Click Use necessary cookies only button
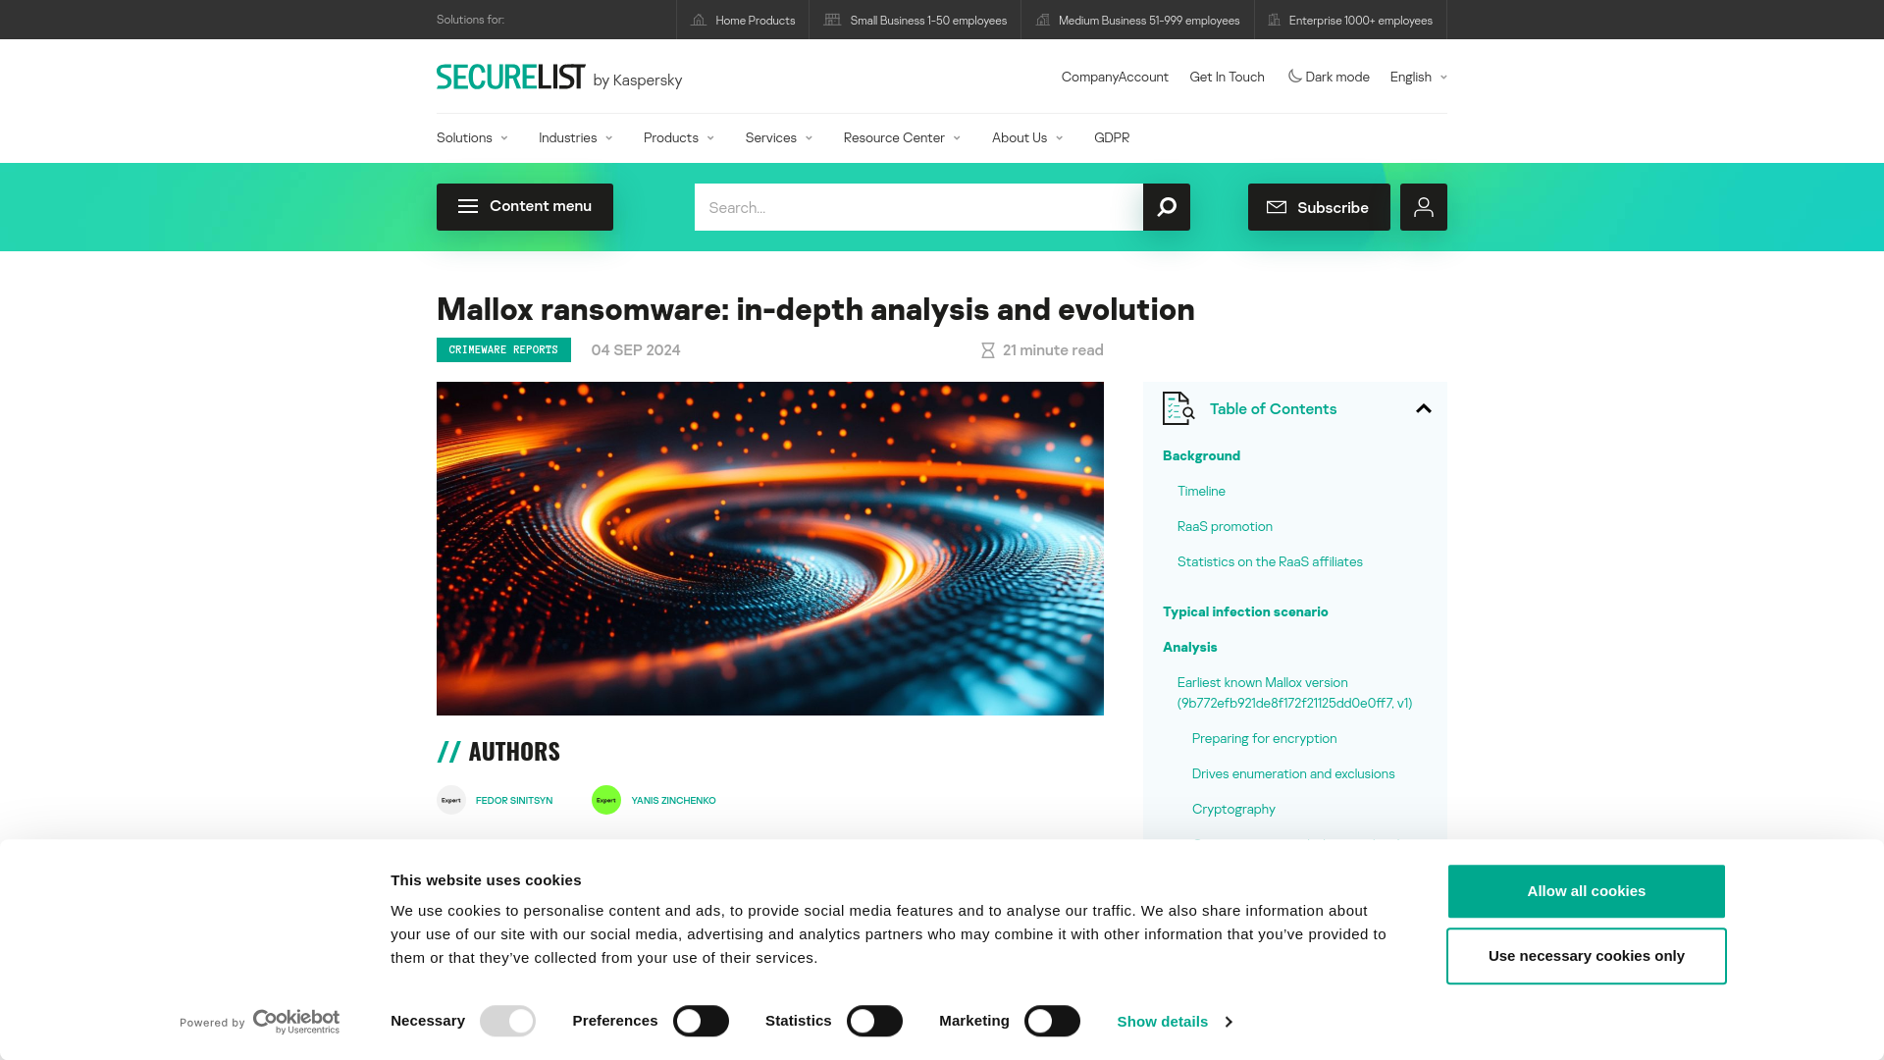 click(1587, 955)
